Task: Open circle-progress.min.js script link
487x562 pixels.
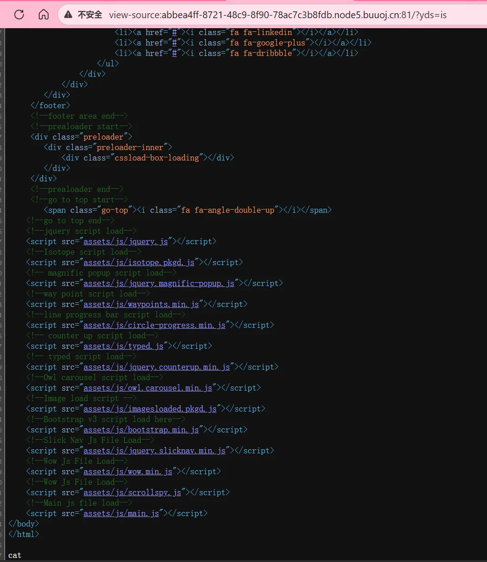Action: (154, 325)
